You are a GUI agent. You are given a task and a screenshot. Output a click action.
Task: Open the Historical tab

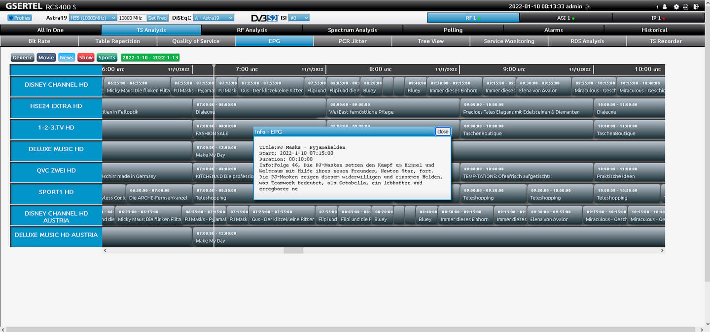655,30
